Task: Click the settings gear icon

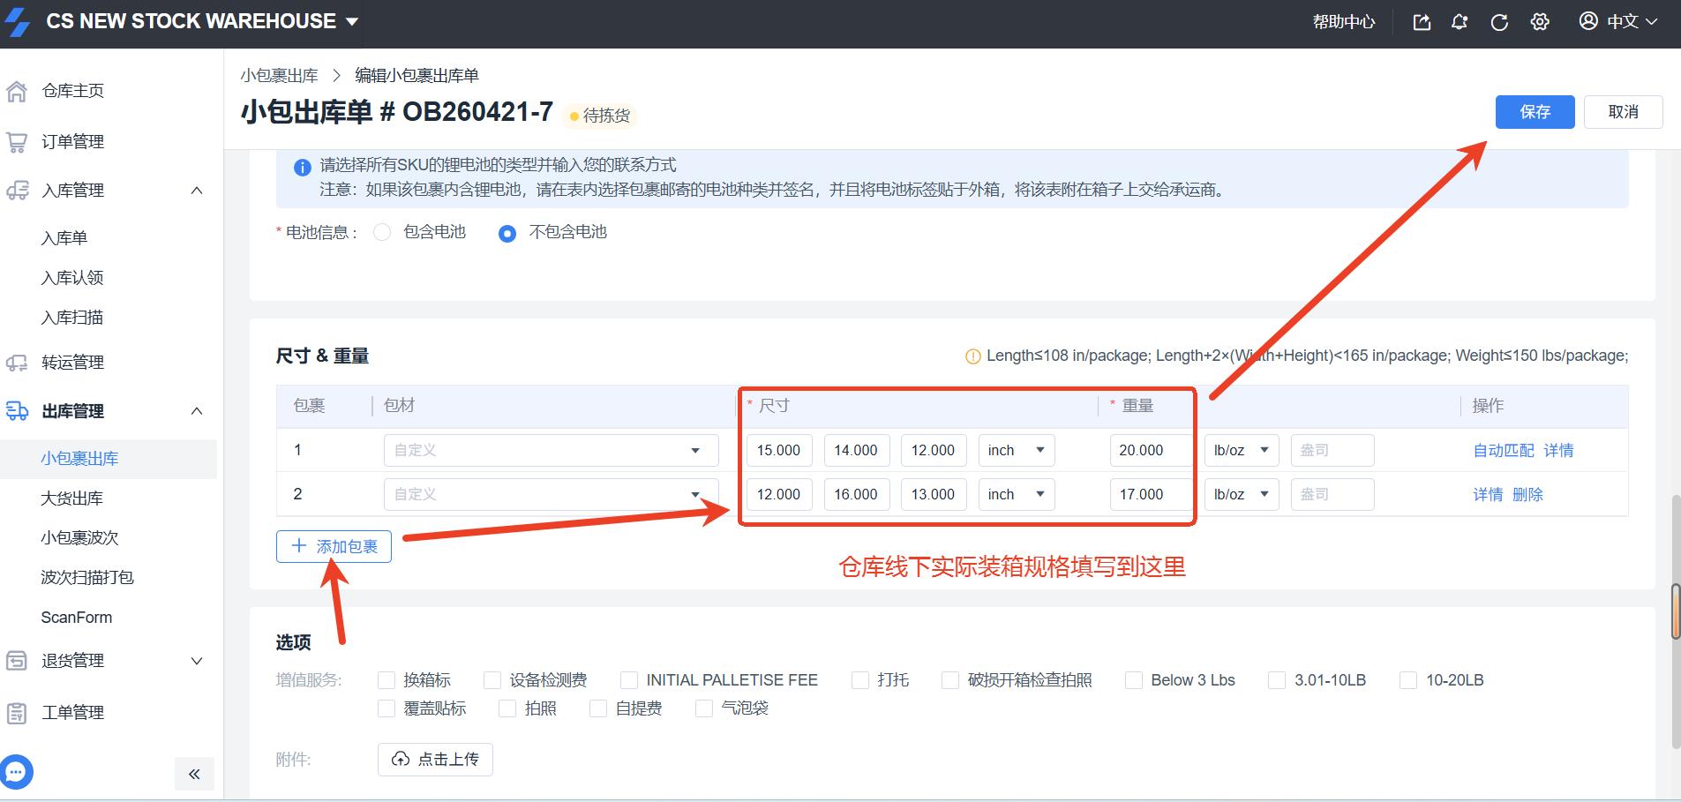Action: click(1540, 22)
